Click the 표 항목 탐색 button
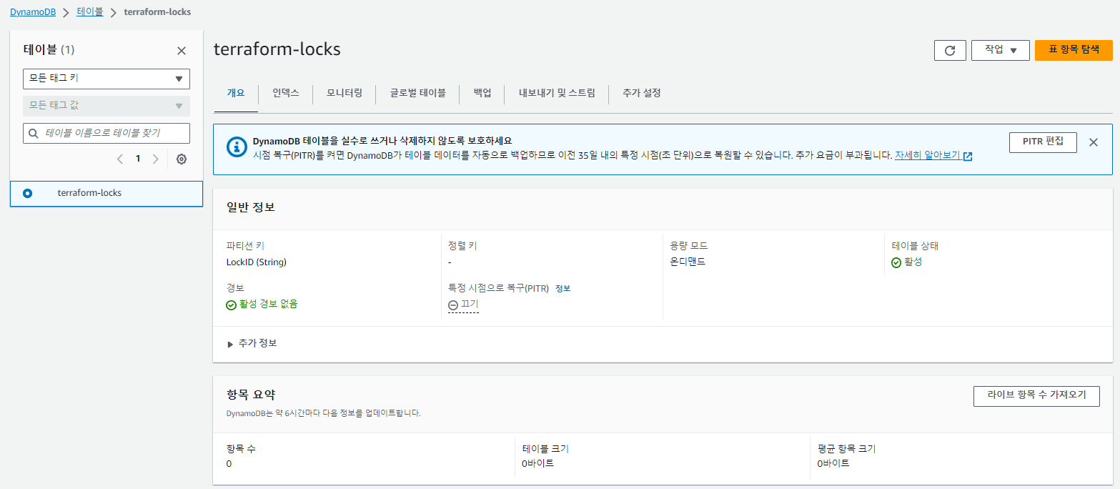Screen dimensions: 1120x489 1074,50
